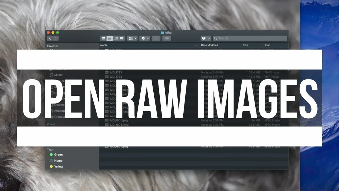The height and width of the screenshot is (191, 339).
Task: Click the gray Home tag color dot
Action: coord(51,160)
